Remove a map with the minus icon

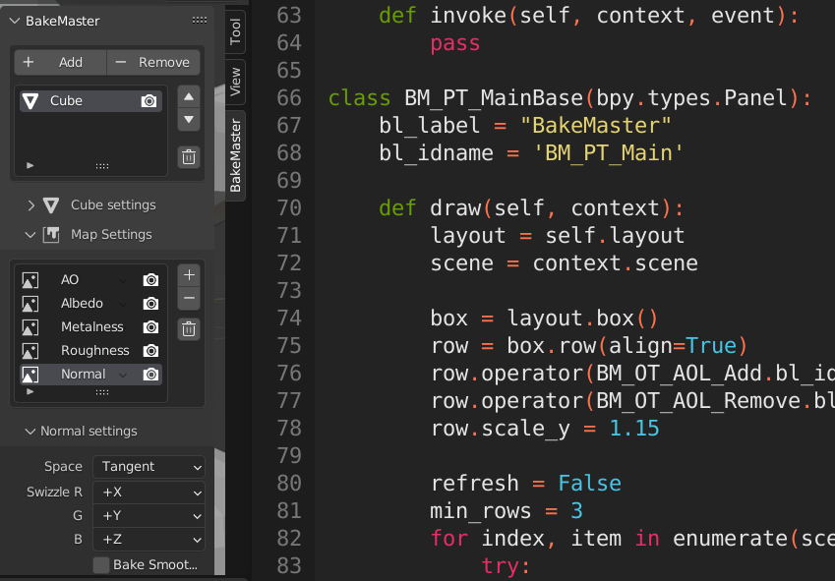pyautogui.click(x=189, y=298)
